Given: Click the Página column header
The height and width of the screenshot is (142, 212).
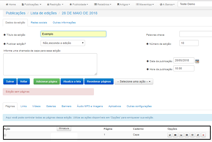Looking at the screenshot, I should click(108, 129).
